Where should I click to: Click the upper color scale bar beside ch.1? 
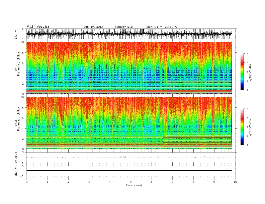click(242, 72)
